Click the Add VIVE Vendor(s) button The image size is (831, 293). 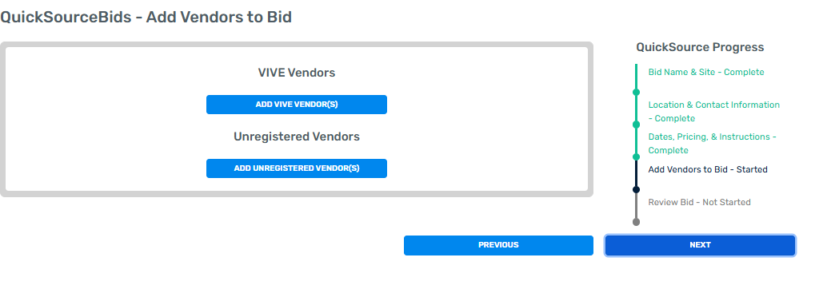click(x=296, y=105)
